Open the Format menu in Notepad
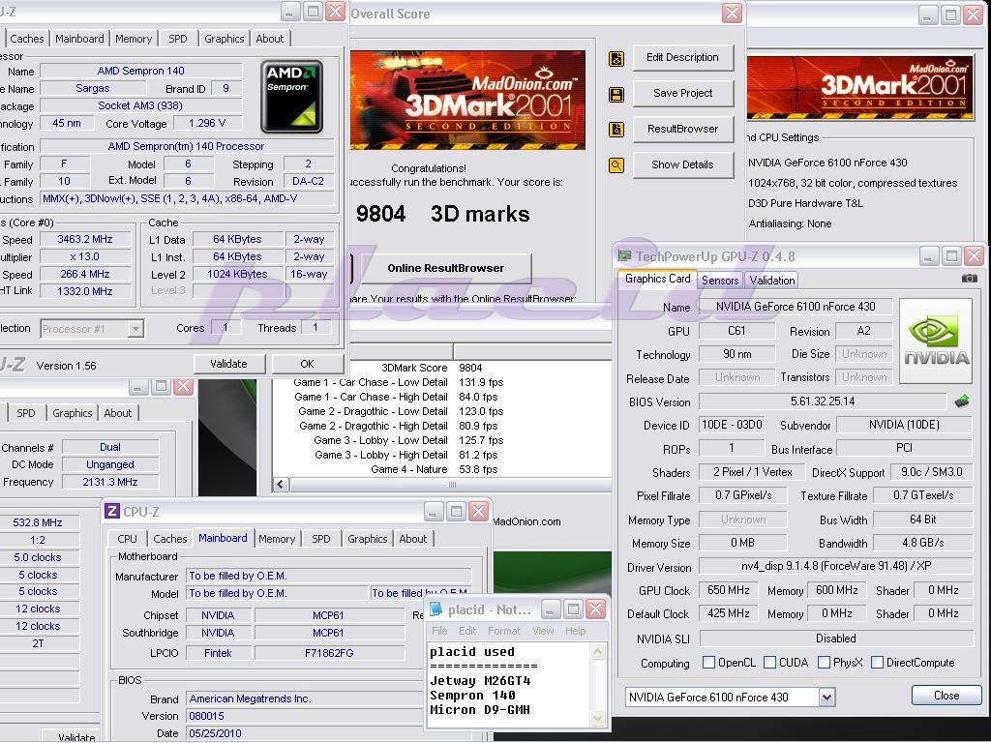991x743 pixels. click(x=504, y=631)
